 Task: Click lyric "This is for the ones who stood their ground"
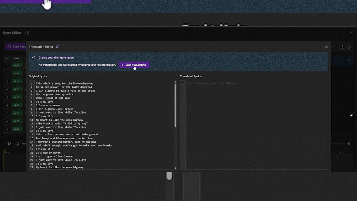67,135
